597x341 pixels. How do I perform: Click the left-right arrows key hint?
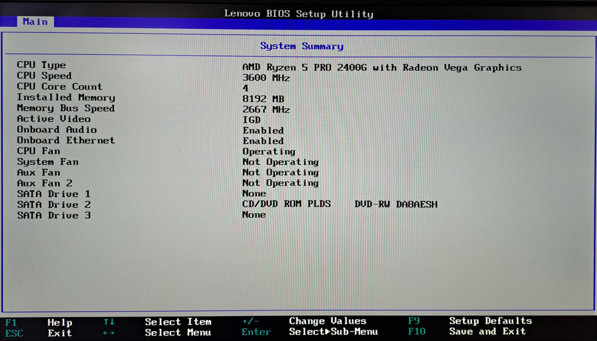pyautogui.click(x=109, y=333)
